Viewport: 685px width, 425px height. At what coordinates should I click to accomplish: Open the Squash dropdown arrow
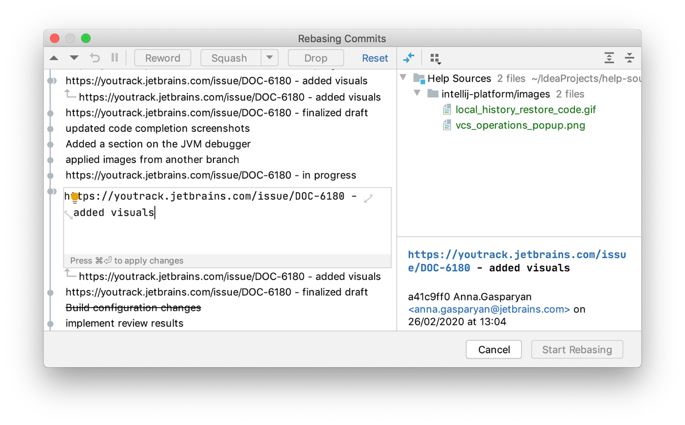click(270, 57)
